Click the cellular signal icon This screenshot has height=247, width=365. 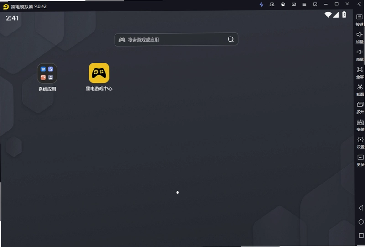pos(336,15)
